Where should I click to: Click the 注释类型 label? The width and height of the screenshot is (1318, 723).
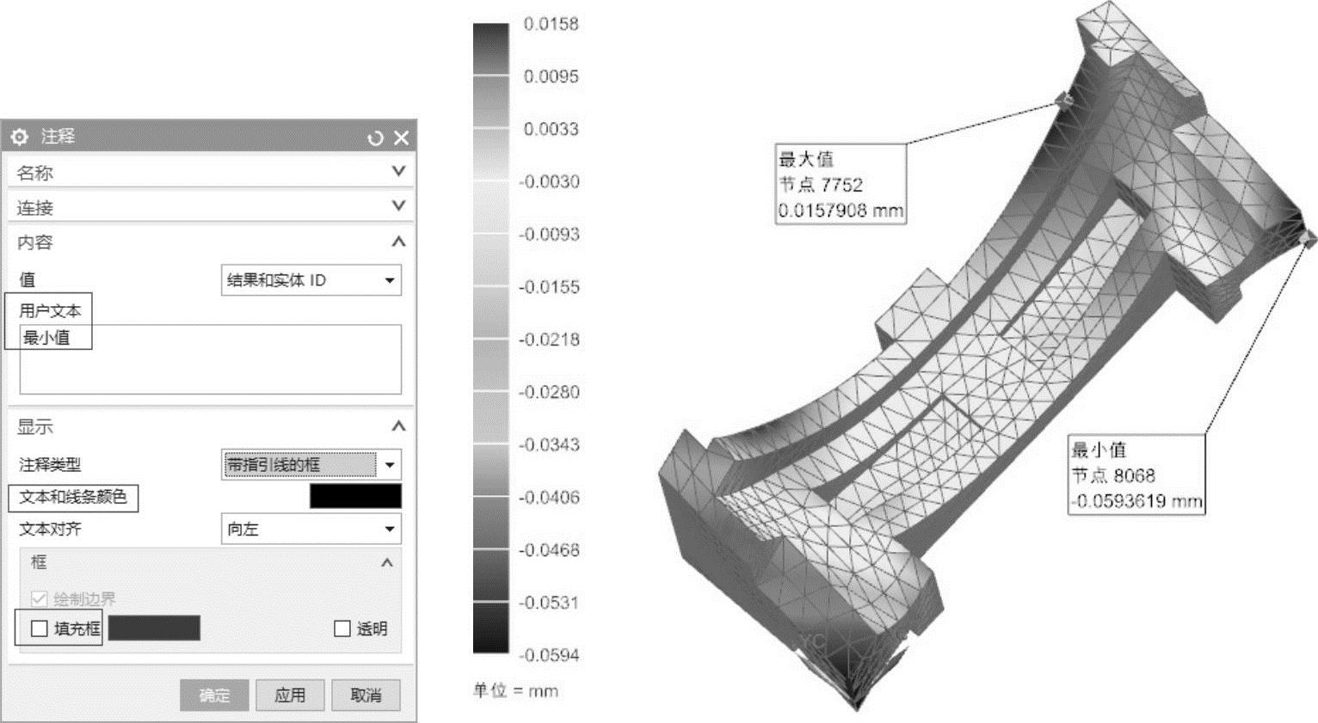tap(50, 464)
